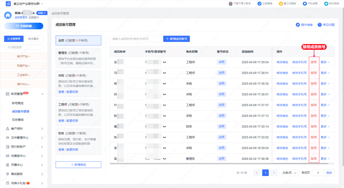Switch to the 收藏夹 tab
Screen dimensions: 344x188
[x=33, y=39]
